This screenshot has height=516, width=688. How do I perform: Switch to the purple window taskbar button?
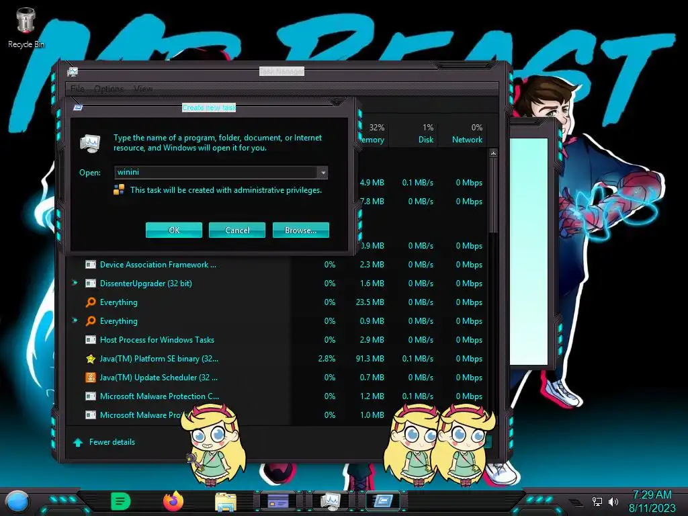point(277,501)
